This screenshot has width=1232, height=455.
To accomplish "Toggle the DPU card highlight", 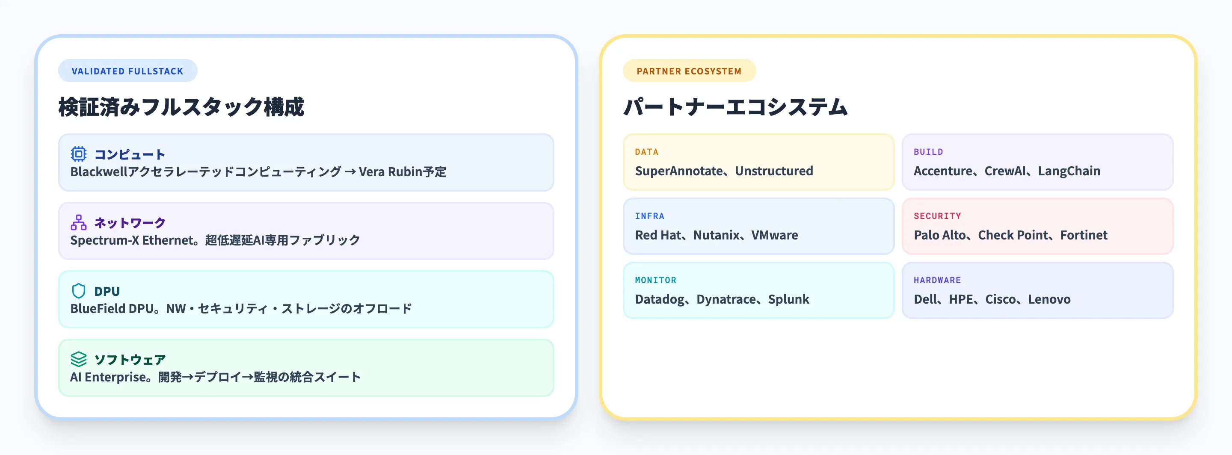I will pos(306,299).
